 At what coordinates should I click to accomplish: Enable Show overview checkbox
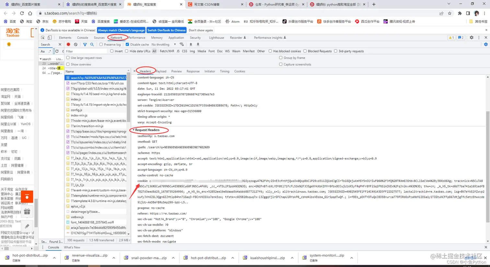tap(68, 64)
